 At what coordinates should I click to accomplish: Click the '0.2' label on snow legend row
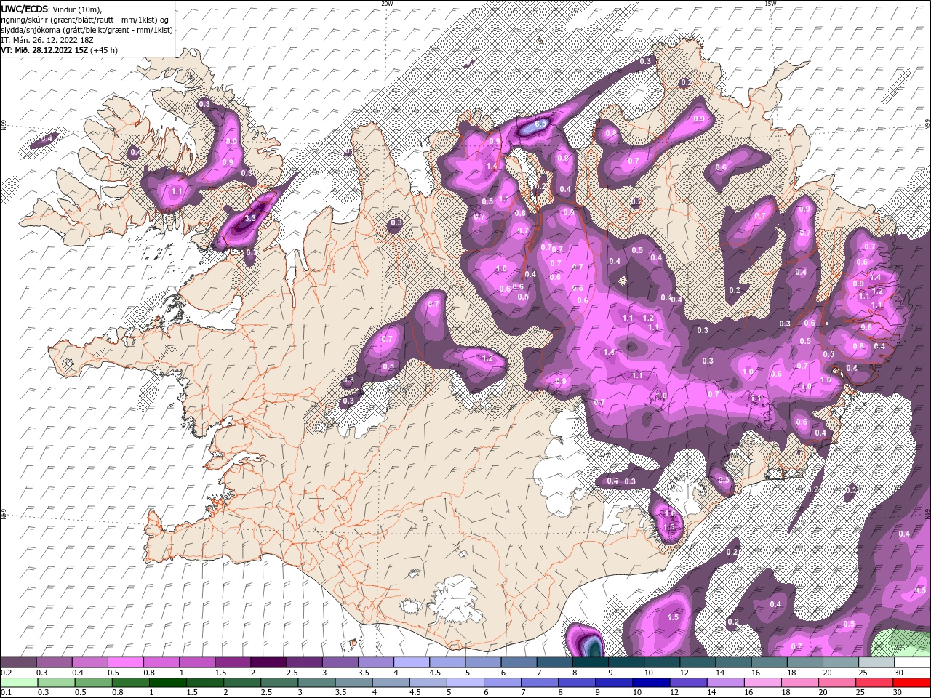6,673
